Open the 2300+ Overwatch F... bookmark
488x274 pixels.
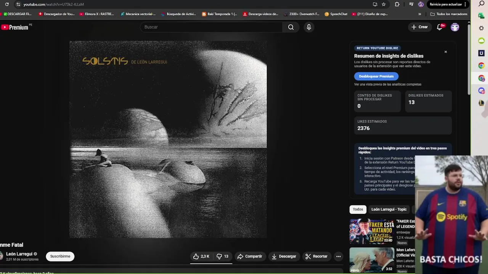tap(302, 14)
